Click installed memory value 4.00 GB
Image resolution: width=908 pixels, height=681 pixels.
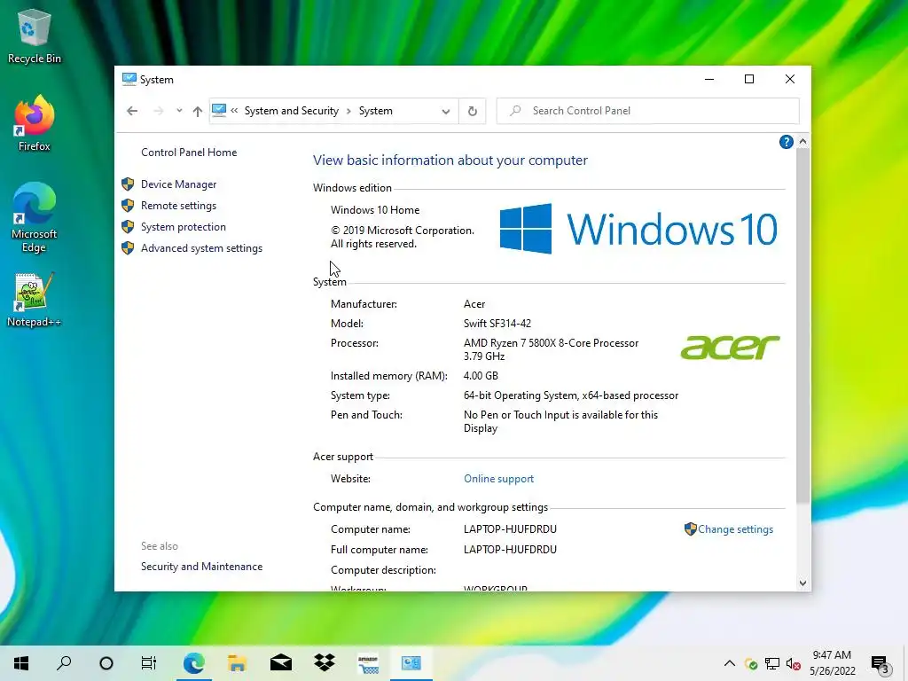(x=481, y=376)
